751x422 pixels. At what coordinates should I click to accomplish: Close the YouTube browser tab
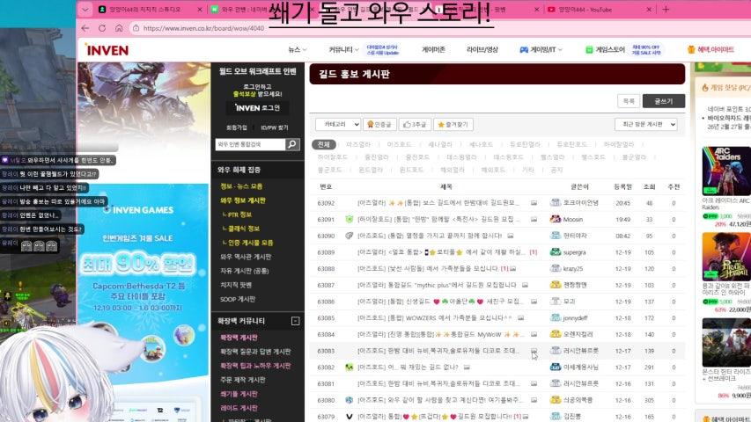pos(649,10)
